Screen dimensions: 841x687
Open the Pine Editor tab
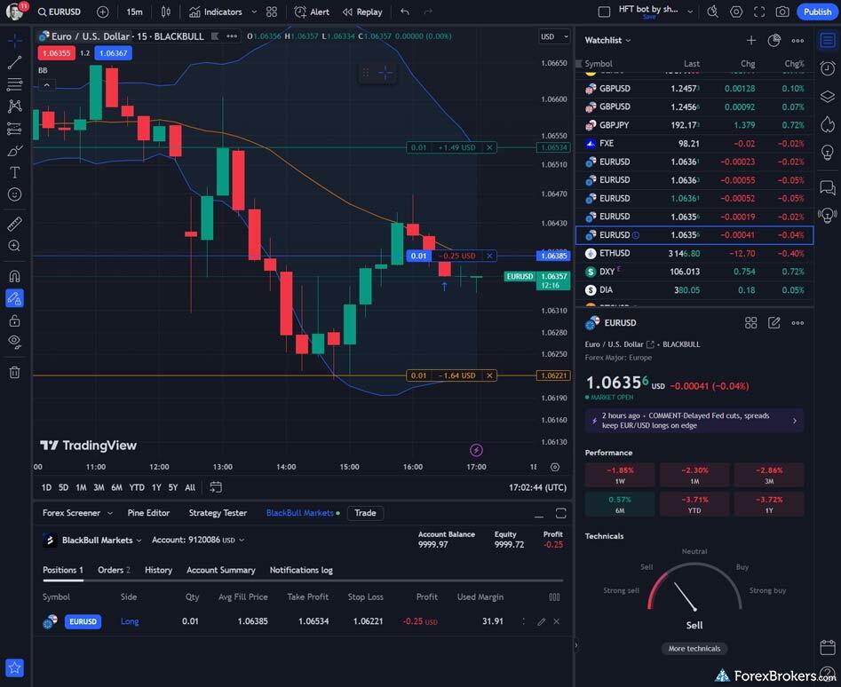click(x=148, y=513)
